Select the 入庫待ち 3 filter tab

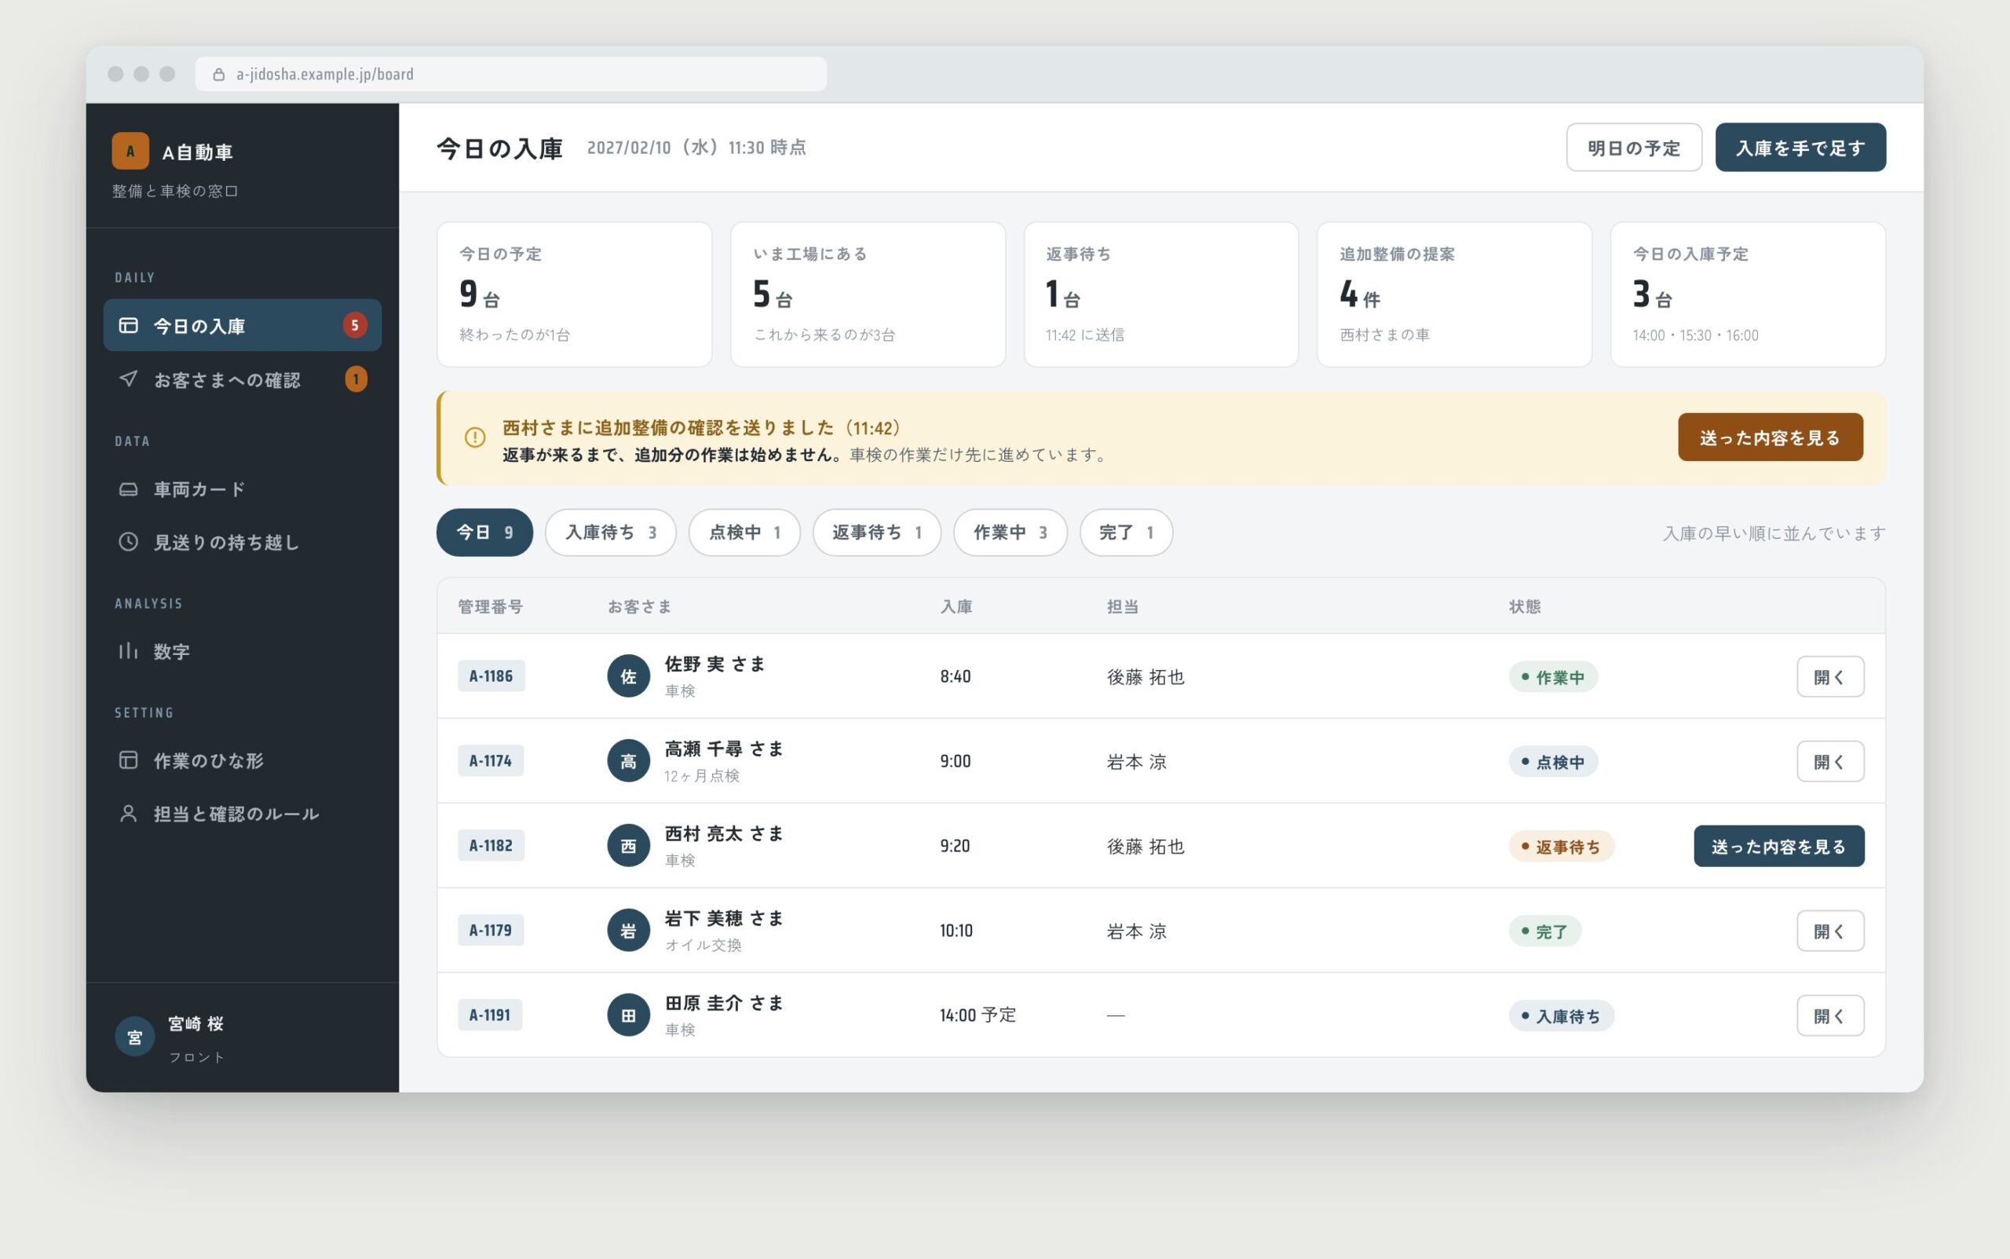coord(610,532)
